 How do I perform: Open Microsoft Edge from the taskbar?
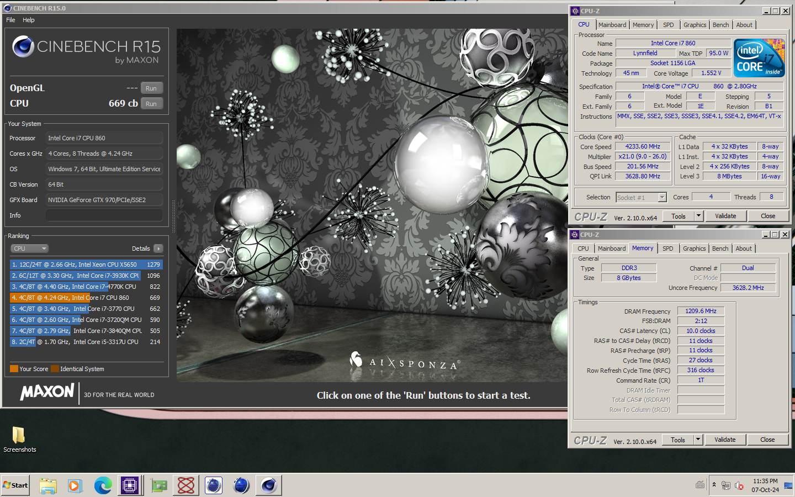(x=103, y=485)
